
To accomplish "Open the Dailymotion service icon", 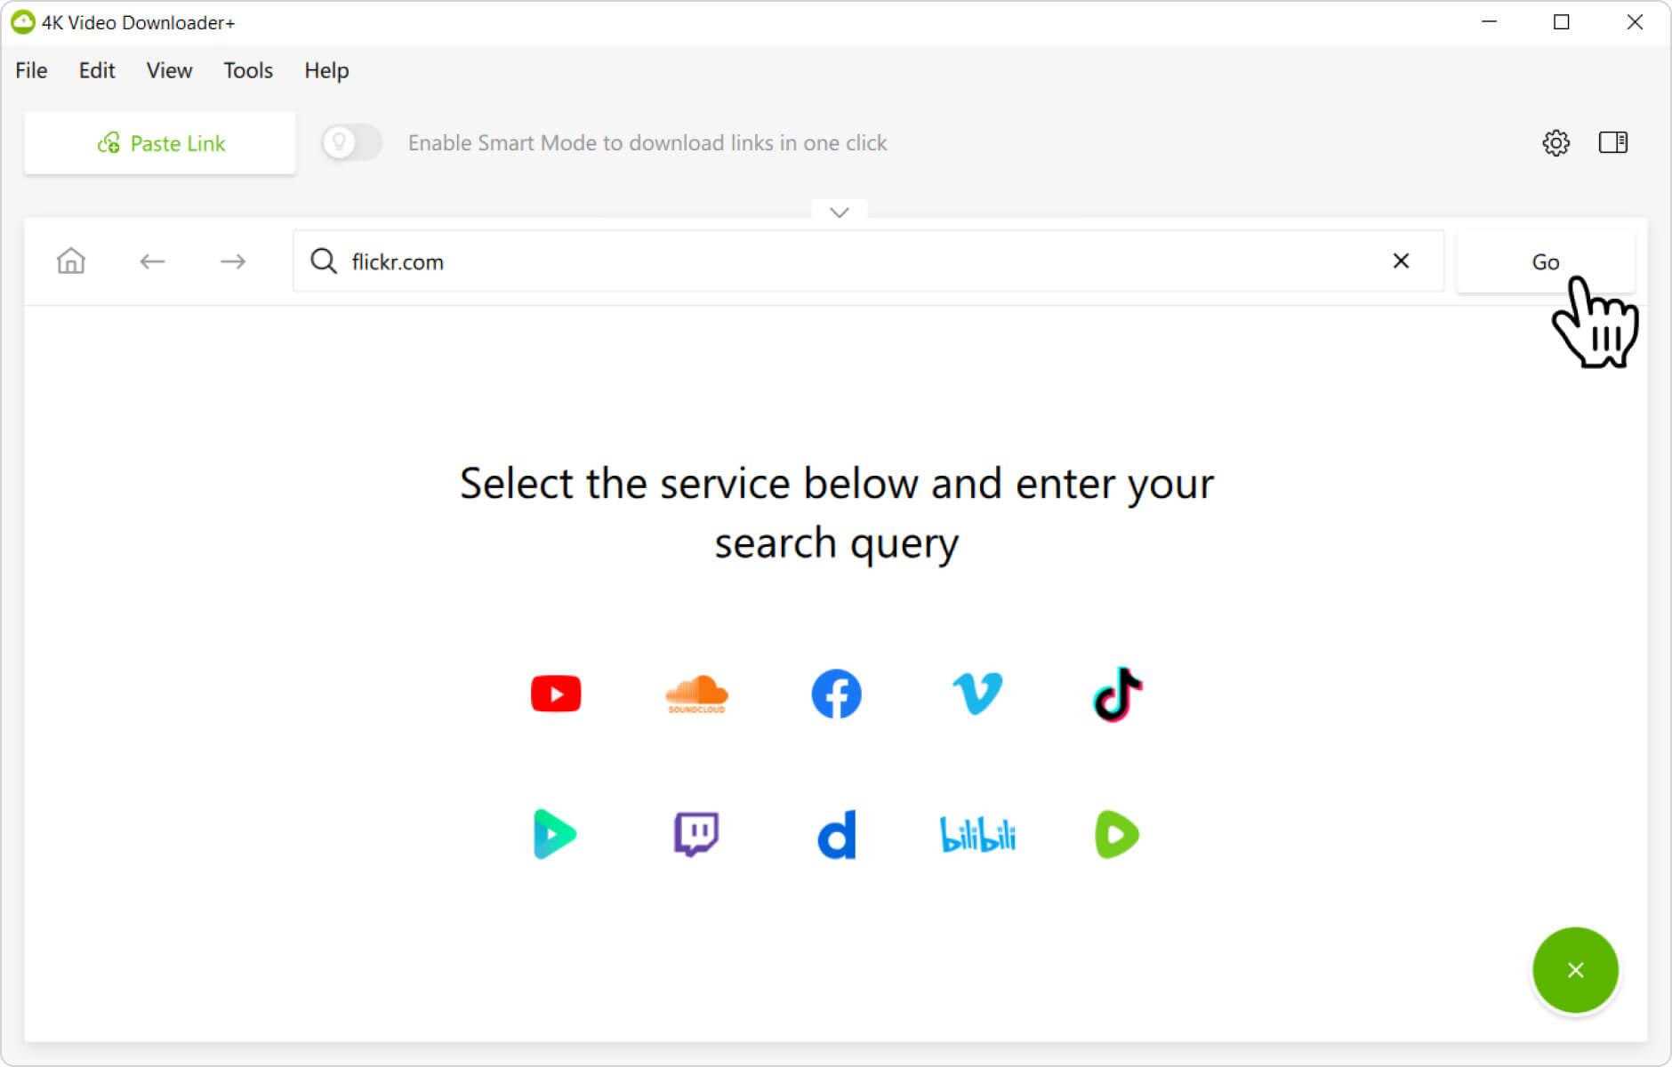I will pos(837,834).
